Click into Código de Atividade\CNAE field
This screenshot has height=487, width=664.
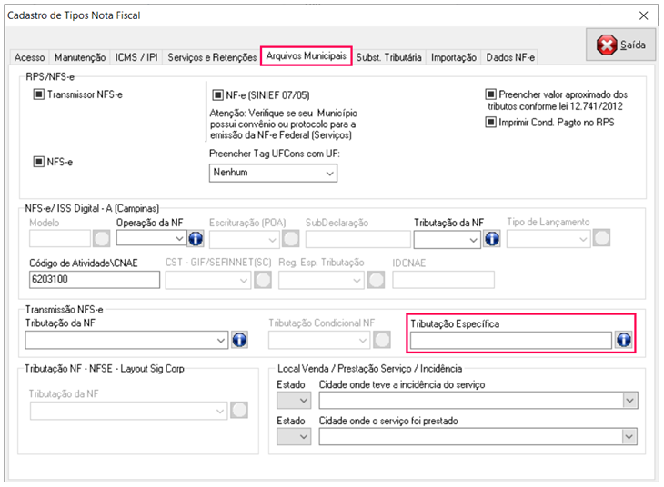[x=95, y=279]
